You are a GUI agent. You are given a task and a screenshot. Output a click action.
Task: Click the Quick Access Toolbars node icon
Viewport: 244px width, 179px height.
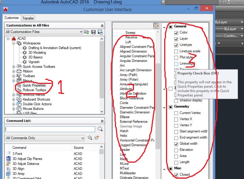(x=19, y=66)
